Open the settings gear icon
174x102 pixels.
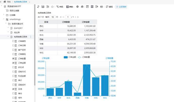click(x=77, y=7)
